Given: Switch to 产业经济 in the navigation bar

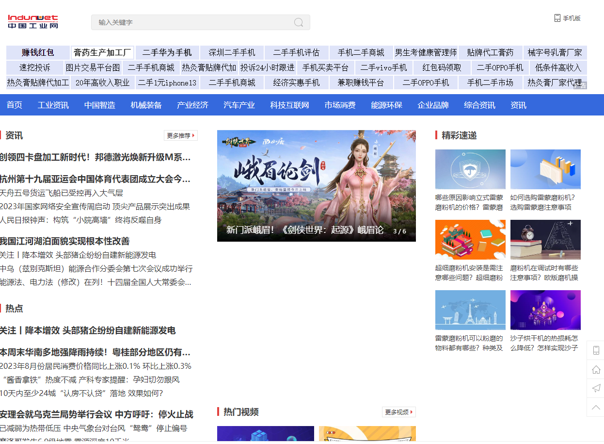Looking at the screenshot, I should [193, 105].
